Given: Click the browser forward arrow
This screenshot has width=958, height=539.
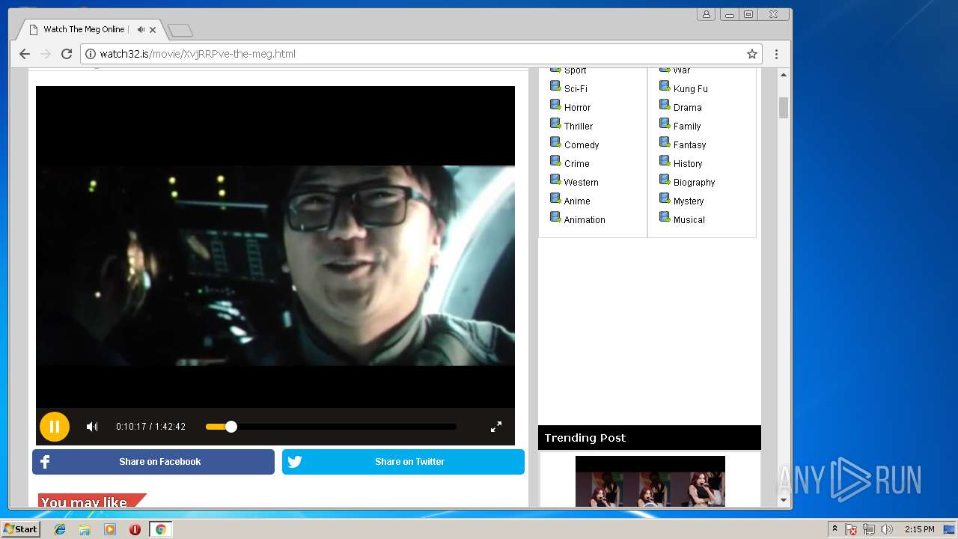Looking at the screenshot, I should point(46,54).
